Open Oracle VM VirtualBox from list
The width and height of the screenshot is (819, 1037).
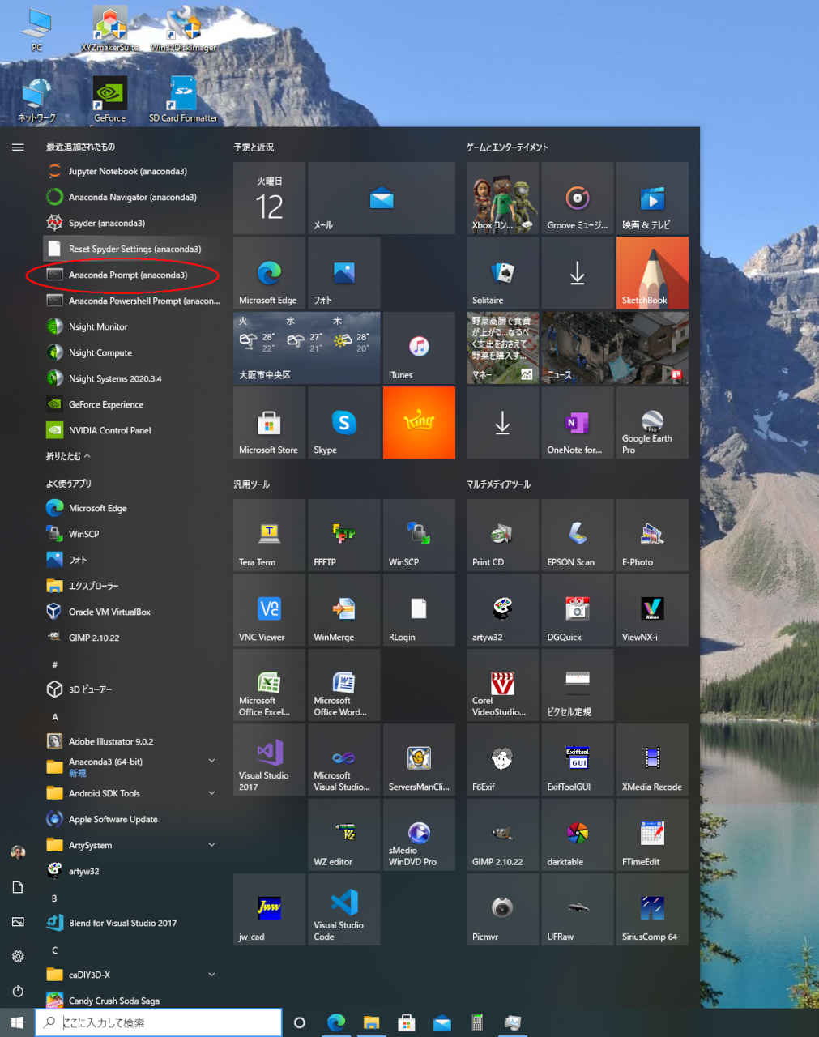coord(131,612)
